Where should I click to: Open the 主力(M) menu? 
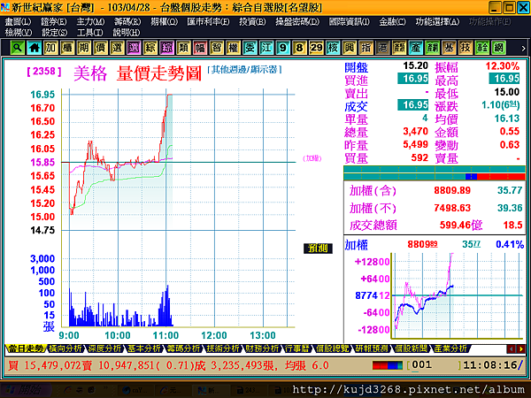point(90,22)
